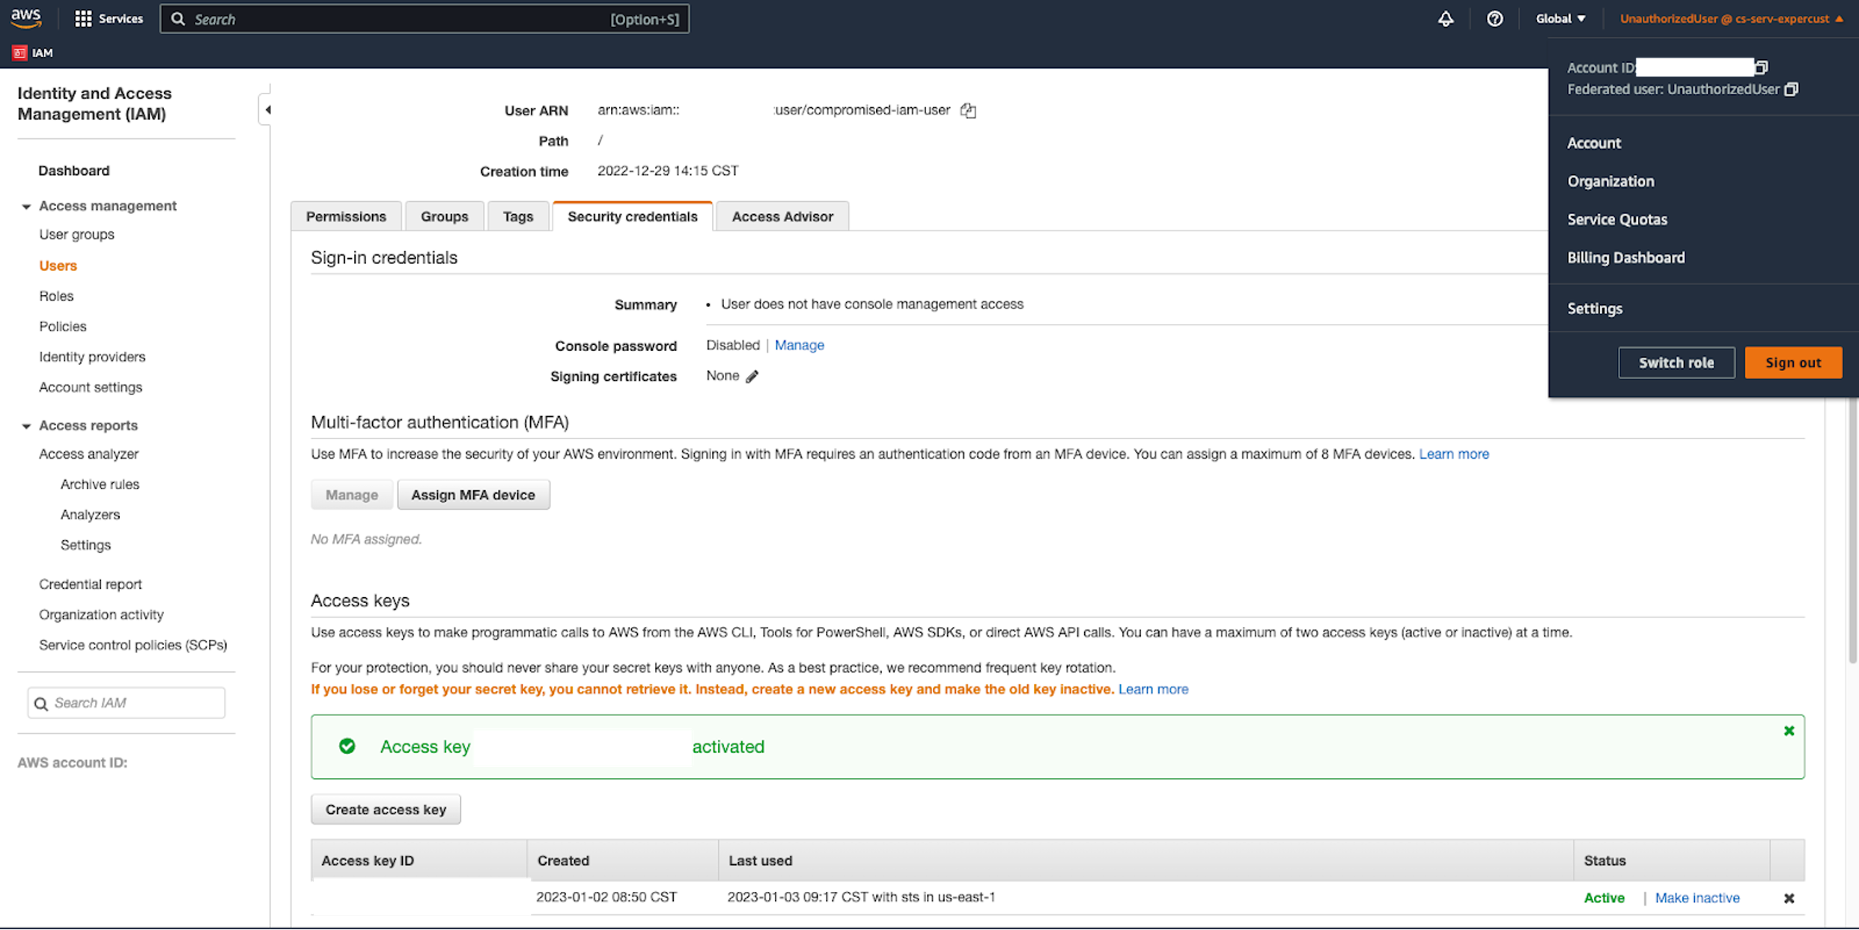The image size is (1859, 930).
Task: Switch to the Groups tab
Action: pos(444,216)
